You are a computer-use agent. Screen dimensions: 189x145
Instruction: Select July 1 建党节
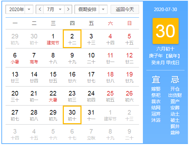tap(53, 39)
